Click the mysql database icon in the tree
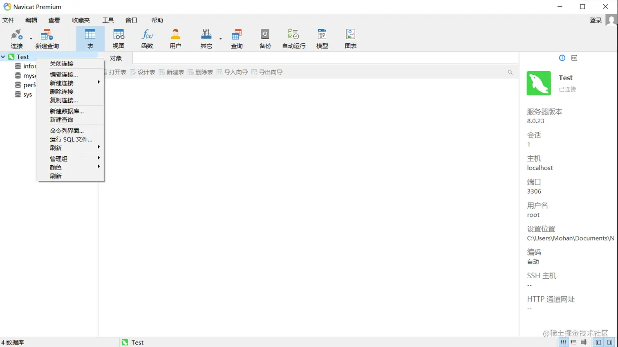This screenshot has height=347, width=618. [18, 76]
